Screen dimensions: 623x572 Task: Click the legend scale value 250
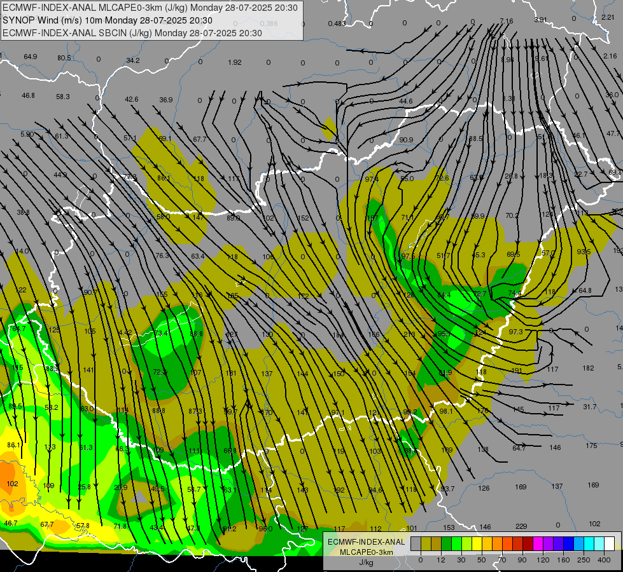coord(584,560)
